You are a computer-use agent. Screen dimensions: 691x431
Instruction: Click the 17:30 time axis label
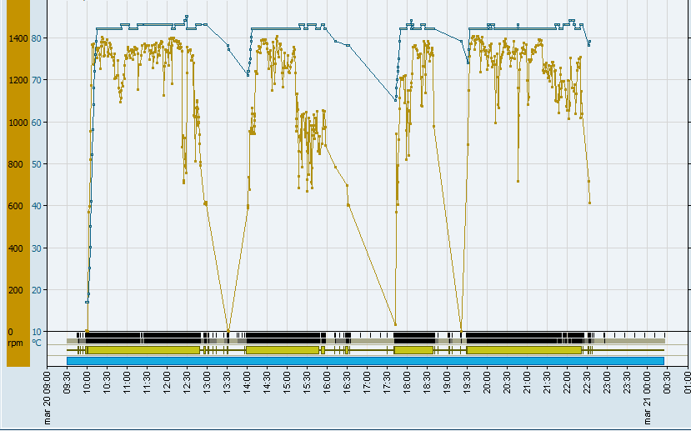coord(388,383)
